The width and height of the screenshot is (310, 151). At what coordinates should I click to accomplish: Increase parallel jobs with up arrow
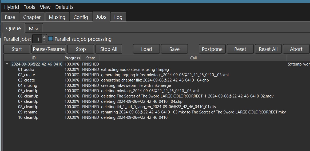point(44,37)
